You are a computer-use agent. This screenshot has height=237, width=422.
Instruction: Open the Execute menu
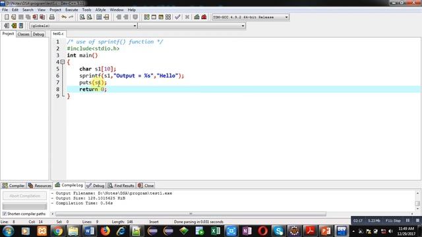(72, 10)
